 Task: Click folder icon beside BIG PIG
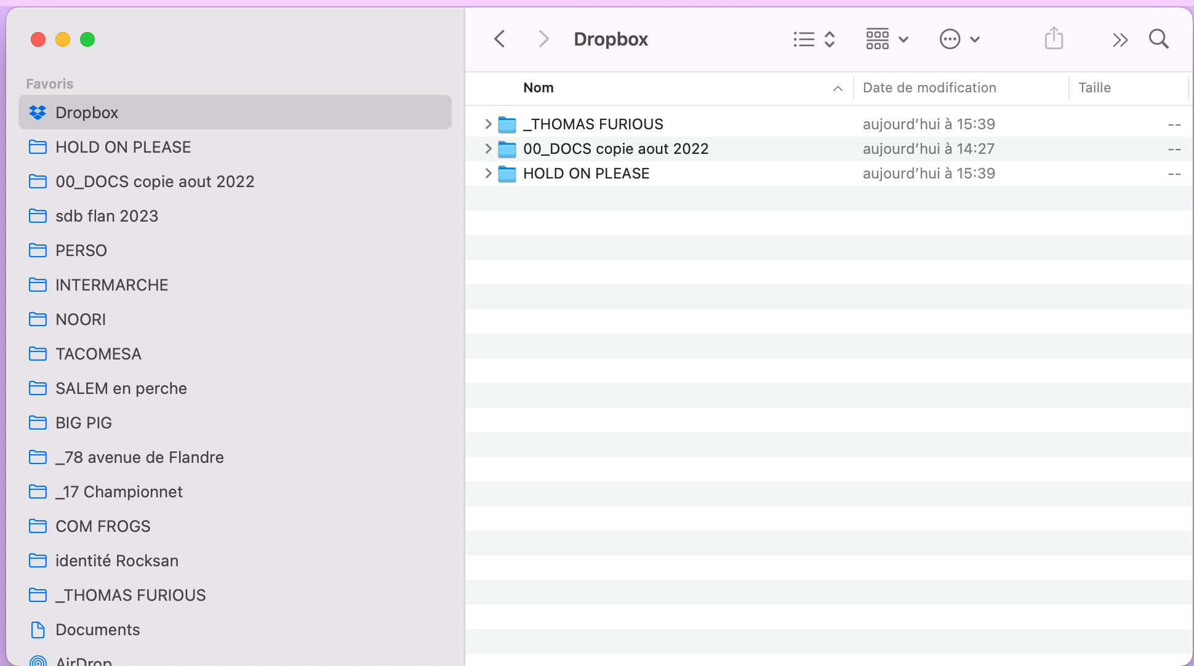[38, 422]
